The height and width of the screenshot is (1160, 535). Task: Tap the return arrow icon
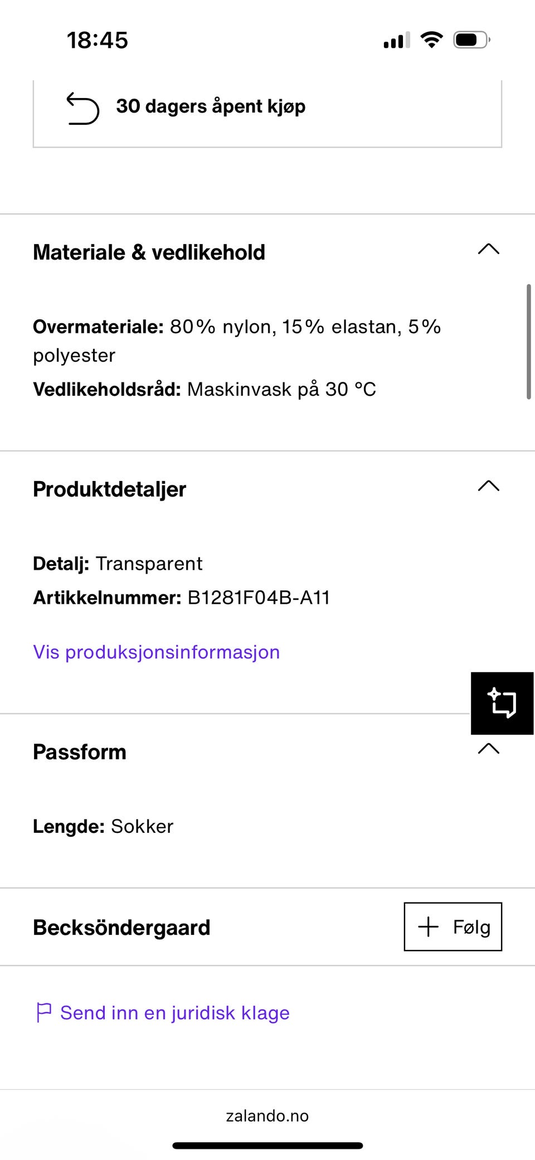pos(82,108)
